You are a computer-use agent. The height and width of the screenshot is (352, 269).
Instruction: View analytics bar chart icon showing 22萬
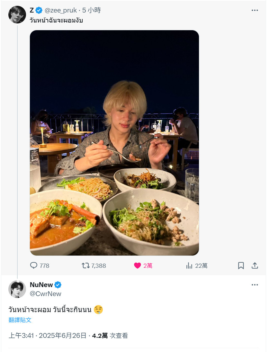click(x=189, y=266)
